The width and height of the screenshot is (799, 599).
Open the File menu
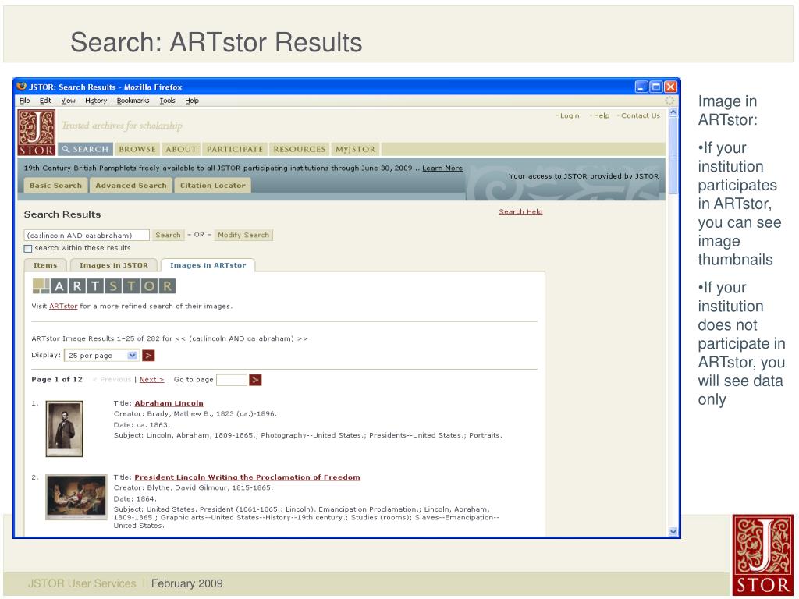tap(24, 101)
